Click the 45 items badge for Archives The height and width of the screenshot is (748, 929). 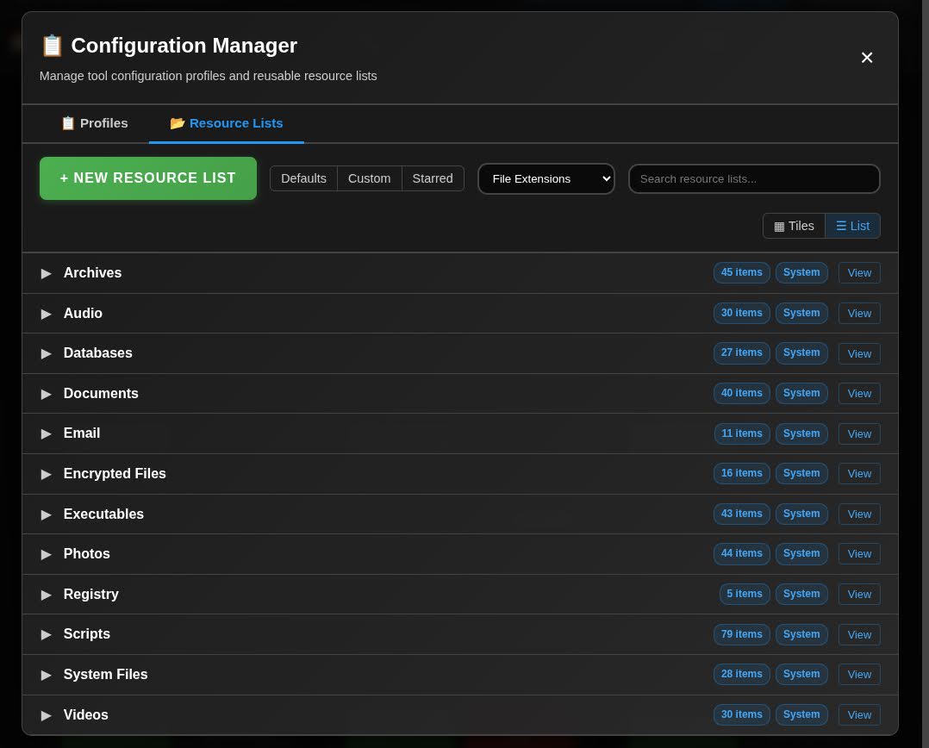(x=742, y=272)
